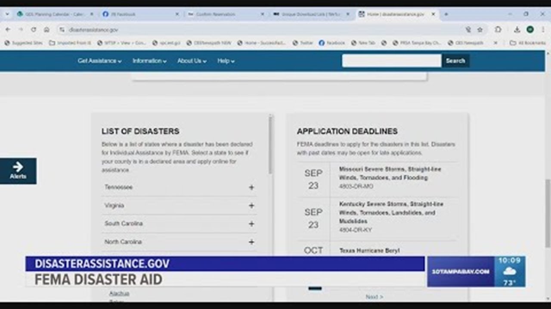Close the Facebook tab
This screenshot has width=551, height=309.
tap(177, 14)
